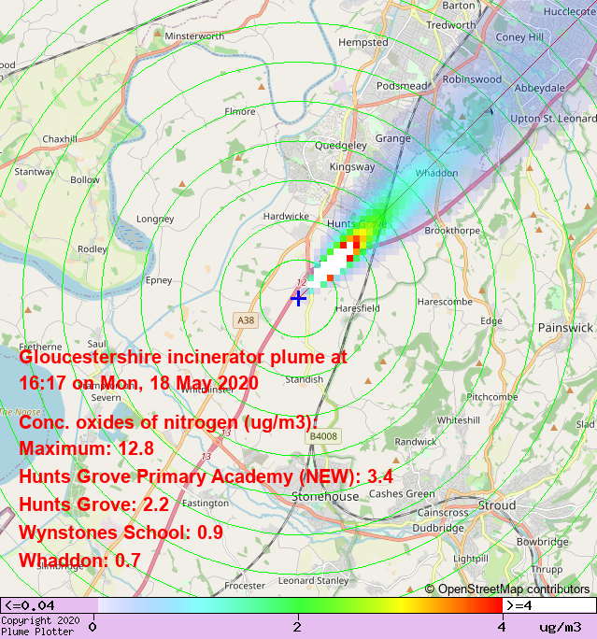This screenshot has width=597, height=639.
Task: Click the Cashes Green label
Action: (x=402, y=494)
